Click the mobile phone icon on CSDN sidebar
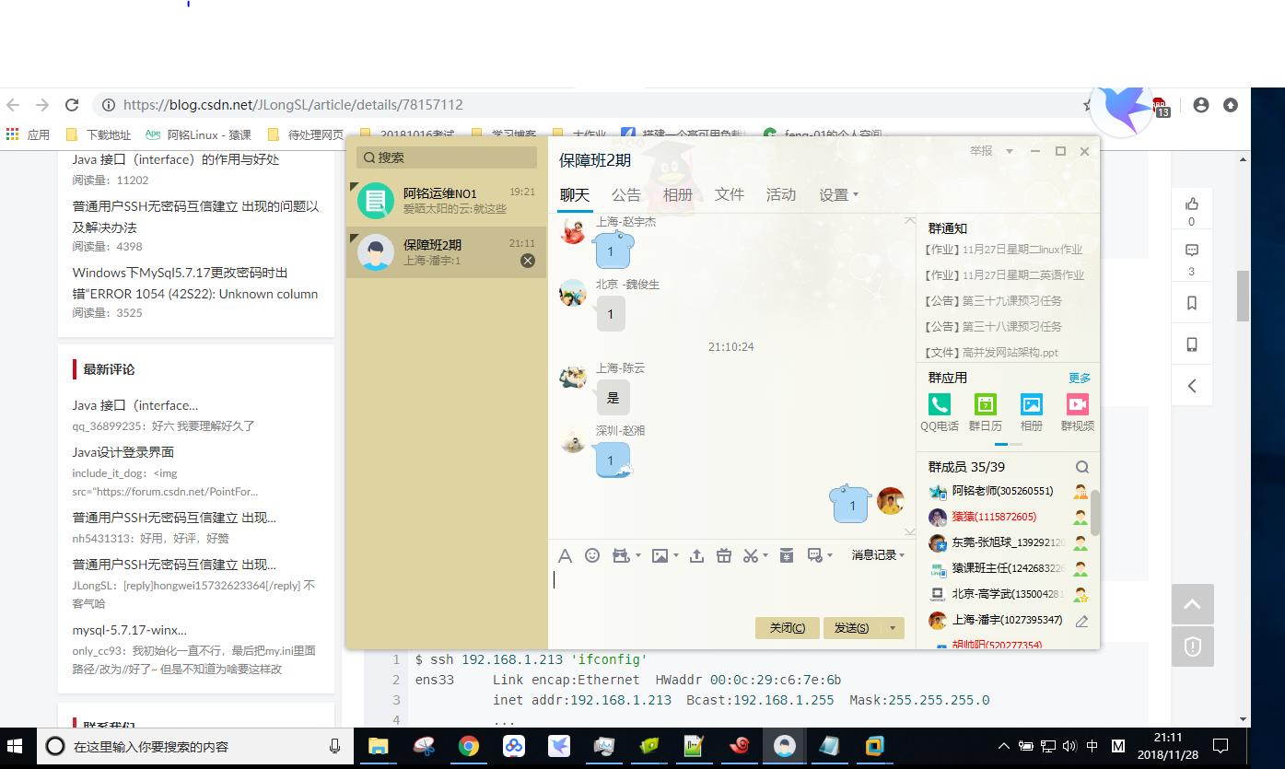1285x769 pixels. tap(1192, 344)
